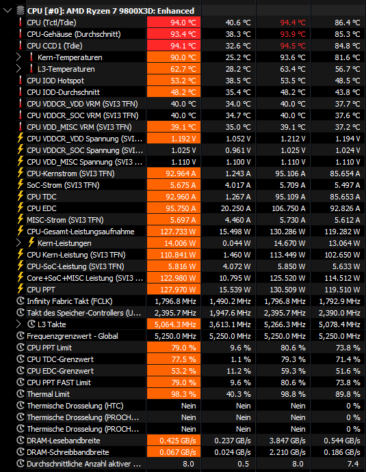366x472 pixels.
Task: Click the clock icon beside Thermal Limit
Action: pyautogui.click(x=21, y=393)
